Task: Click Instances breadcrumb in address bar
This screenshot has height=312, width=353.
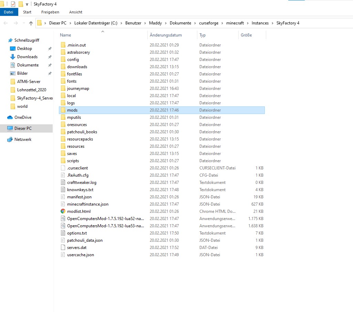Action: pos(260,23)
